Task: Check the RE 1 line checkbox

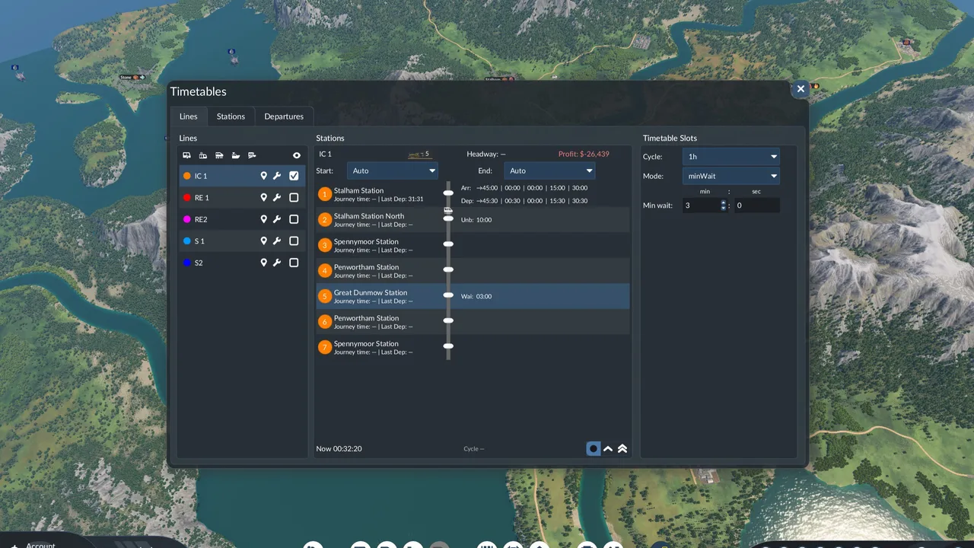Action: [294, 198]
